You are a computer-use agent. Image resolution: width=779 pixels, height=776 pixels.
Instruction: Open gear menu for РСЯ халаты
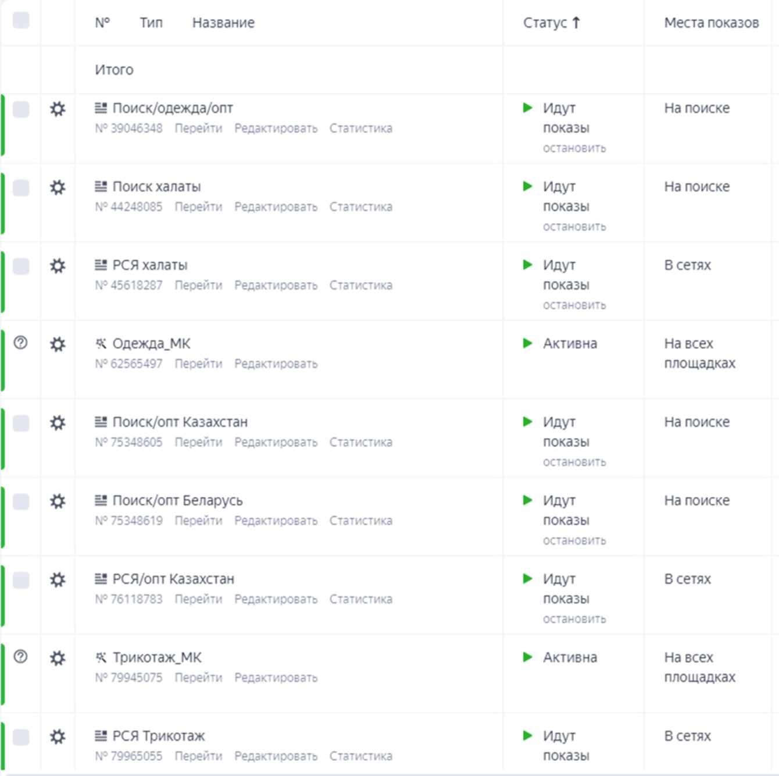coord(58,266)
